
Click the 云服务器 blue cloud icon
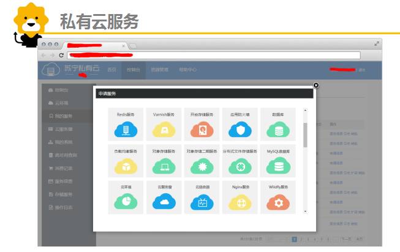[164, 202]
